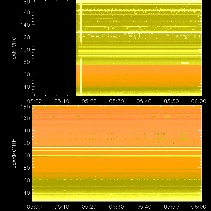The width and height of the screenshot is (211, 211).
Task: Select the 40 tick label on San Vito axis
Action: coord(27,87)
